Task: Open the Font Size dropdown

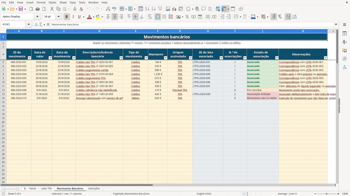Action: (x=58, y=17)
